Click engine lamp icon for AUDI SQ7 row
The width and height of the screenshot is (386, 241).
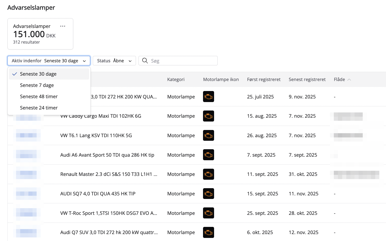pos(208,194)
